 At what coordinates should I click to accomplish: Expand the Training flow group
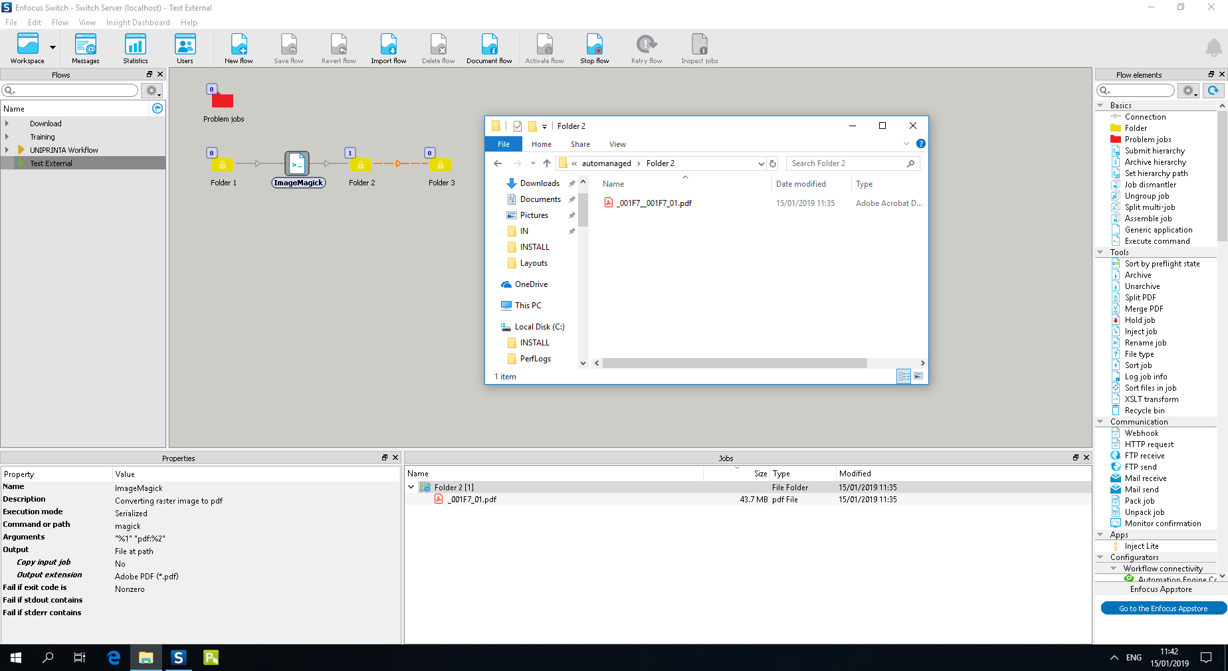click(x=7, y=137)
